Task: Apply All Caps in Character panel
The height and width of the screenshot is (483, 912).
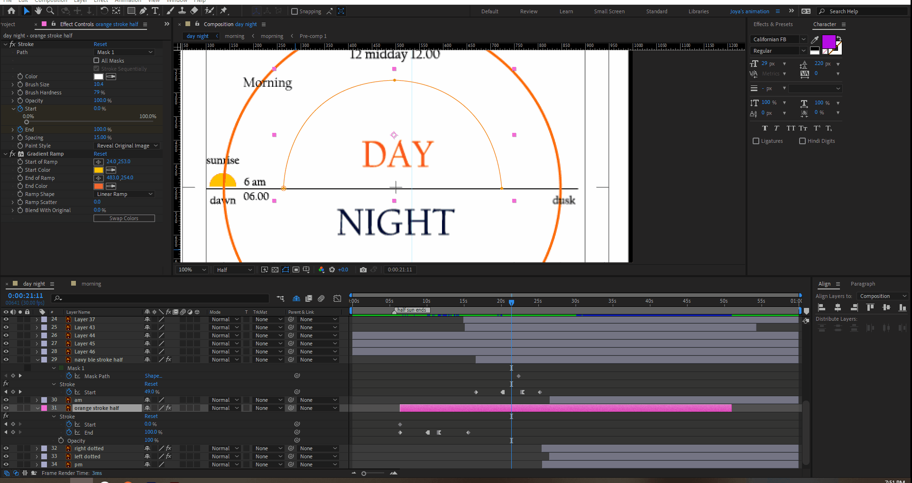Action: coord(791,128)
